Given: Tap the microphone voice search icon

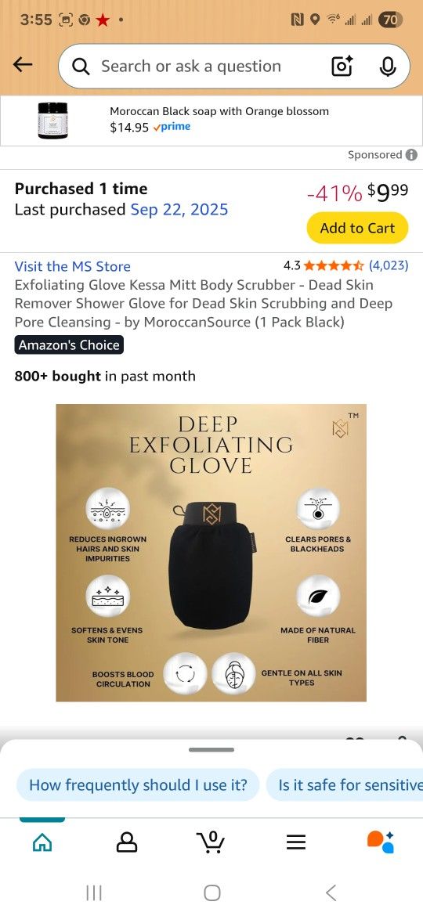Looking at the screenshot, I should 388,67.
